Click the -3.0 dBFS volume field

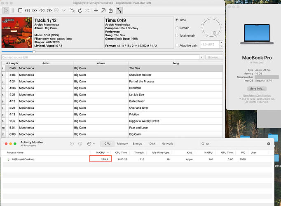209,44
